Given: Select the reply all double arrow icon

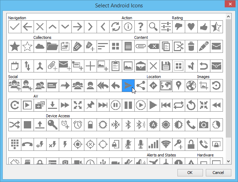Looking at the screenshot, I should (x=103, y=85).
